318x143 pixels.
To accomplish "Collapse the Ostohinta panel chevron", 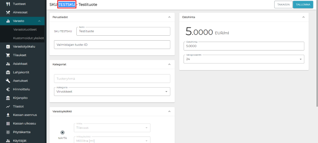I will point(303,17).
